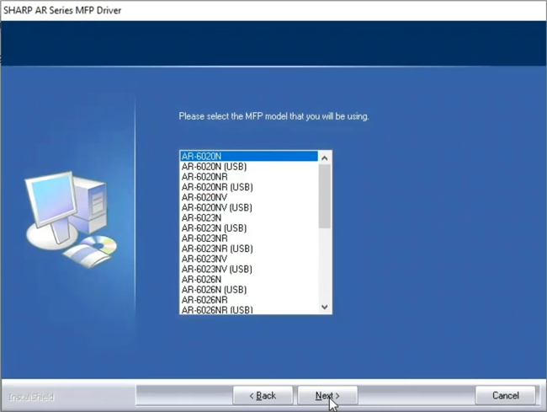Click the list's scroll down arrow
547x412 pixels.
pos(325,308)
